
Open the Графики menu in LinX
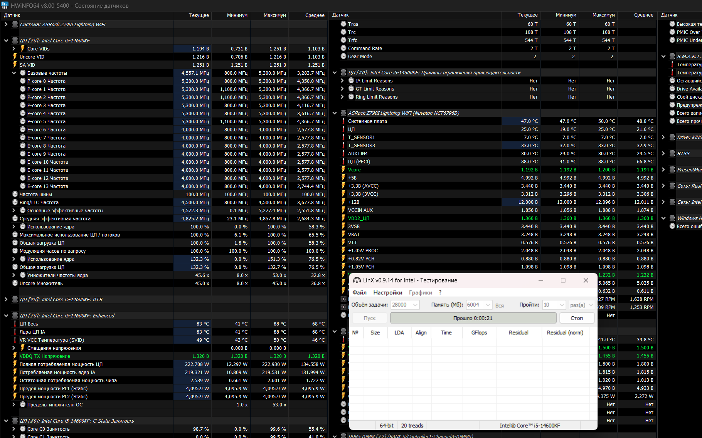(x=421, y=292)
